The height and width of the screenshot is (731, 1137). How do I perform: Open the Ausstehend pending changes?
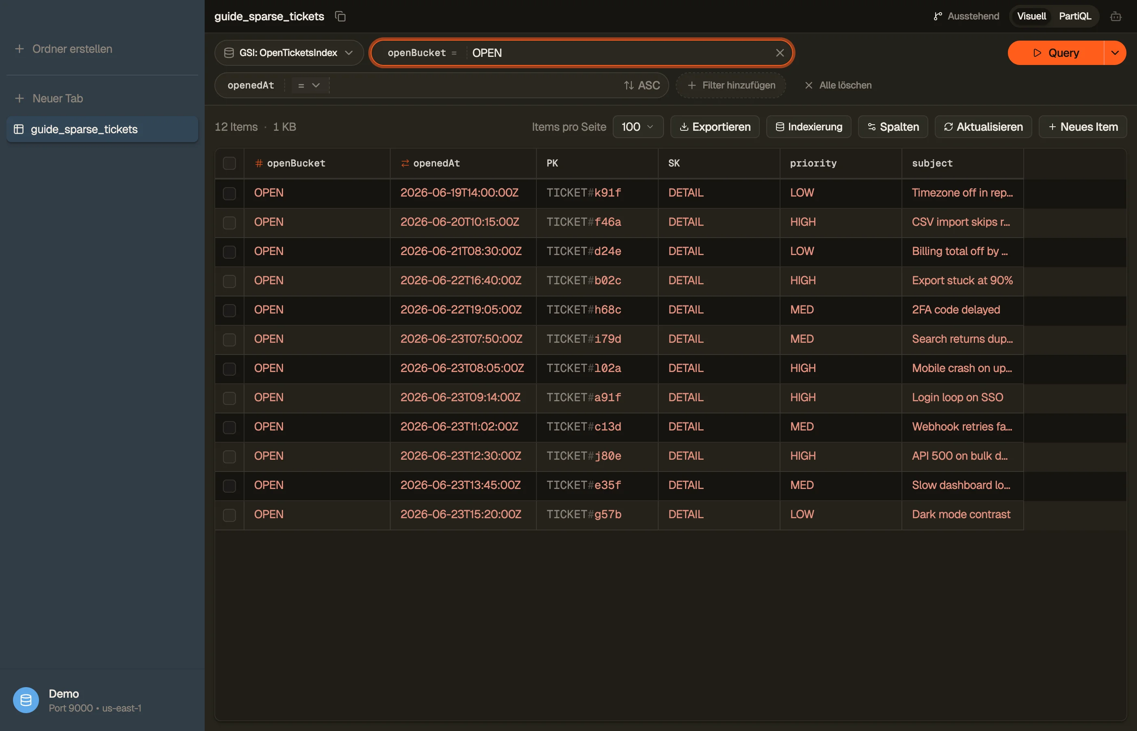pyautogui.click(x=966, y=16)
